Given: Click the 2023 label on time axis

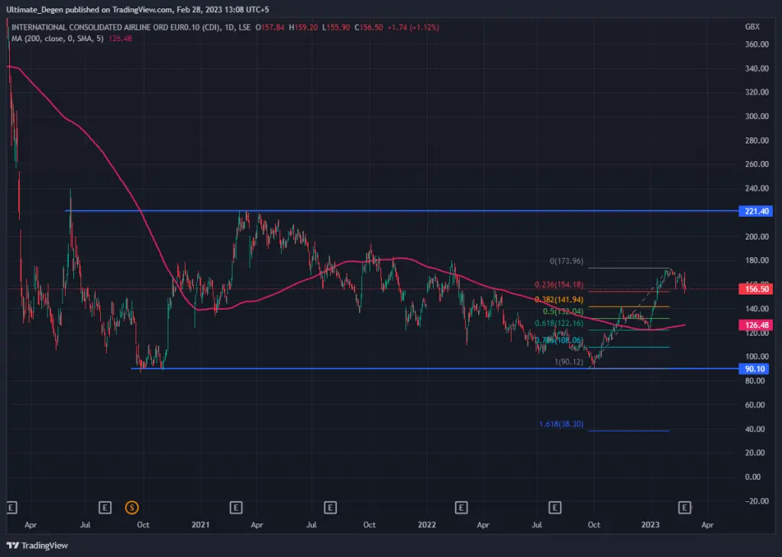Looking at the screenshot, I should click(x=651, y=525).
